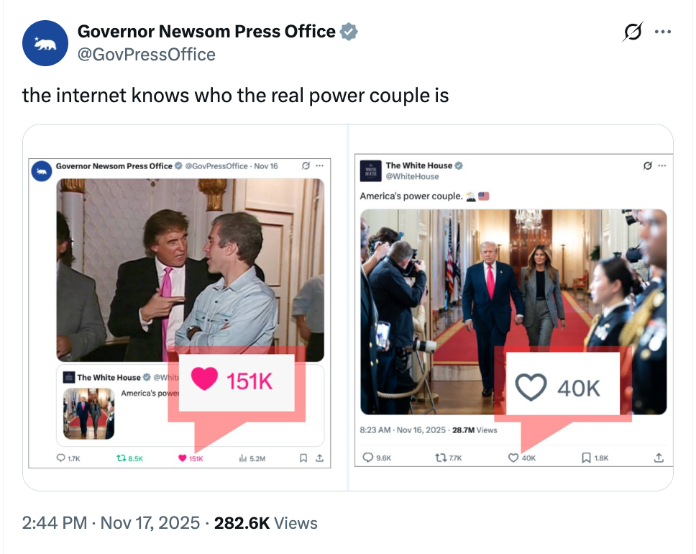This screenshot has height=554, width=696.
Task: Click the California bear profile avatar
Action: pyautogui.click(x=45, y=43)
